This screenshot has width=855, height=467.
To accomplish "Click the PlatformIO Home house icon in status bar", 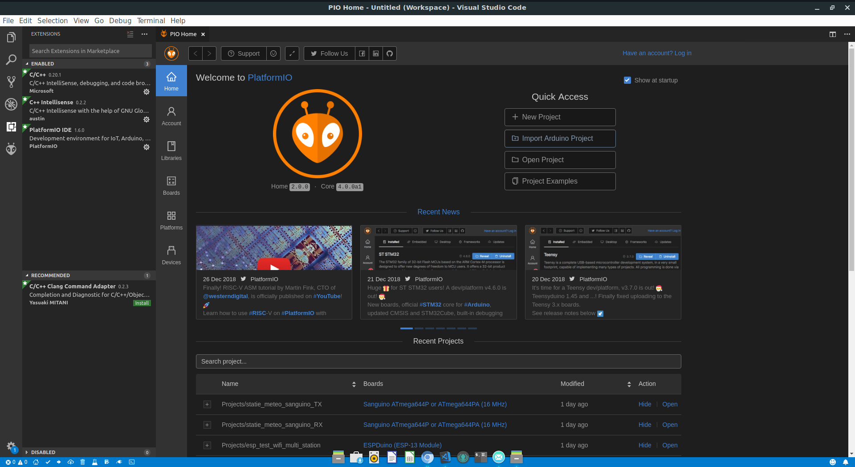I will click(x=36, y=462).
